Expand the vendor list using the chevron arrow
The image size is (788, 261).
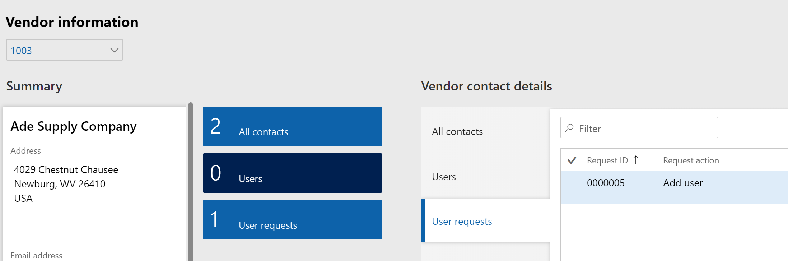coord(114,50)
